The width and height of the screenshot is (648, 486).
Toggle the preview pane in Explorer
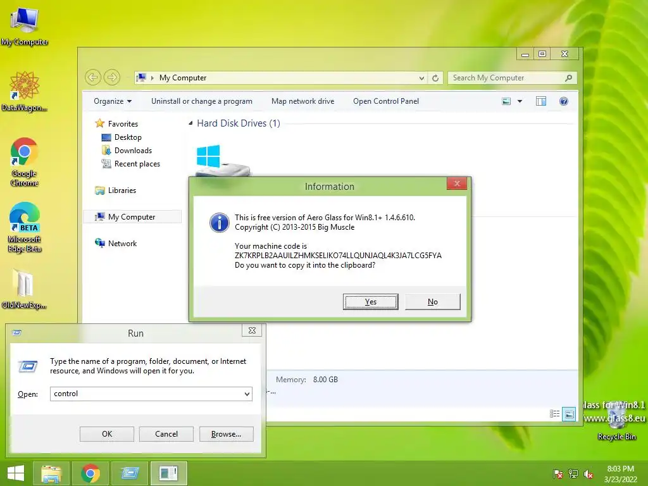click(x=541, y=101)
